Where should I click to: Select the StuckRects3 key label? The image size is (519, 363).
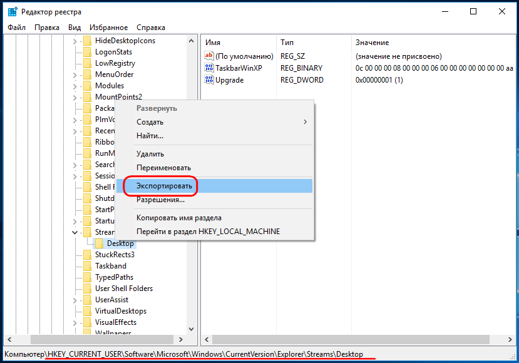[115, 255]
